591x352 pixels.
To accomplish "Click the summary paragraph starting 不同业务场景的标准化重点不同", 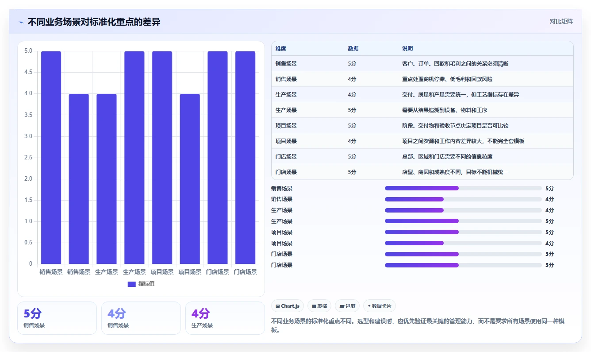I will pos(417,325).
